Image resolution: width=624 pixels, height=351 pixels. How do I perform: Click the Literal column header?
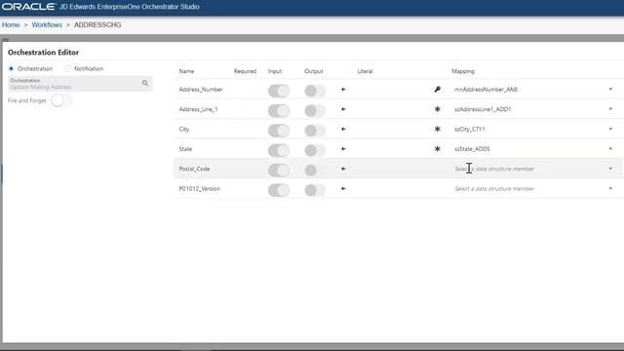coord(365,71)
